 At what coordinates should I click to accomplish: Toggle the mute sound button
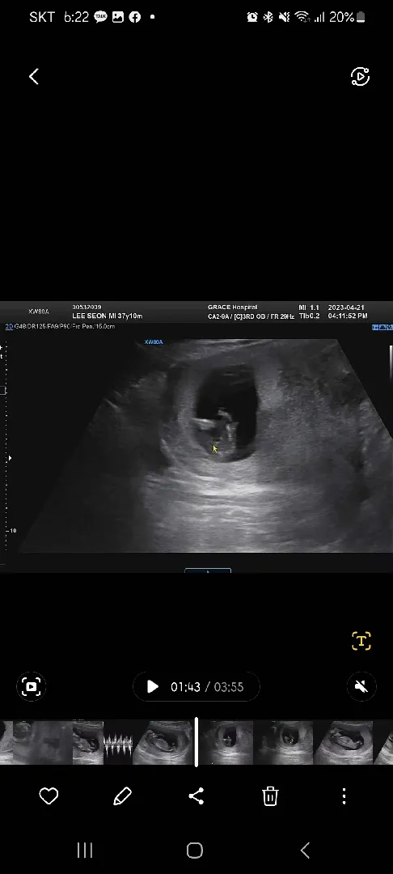361,687
